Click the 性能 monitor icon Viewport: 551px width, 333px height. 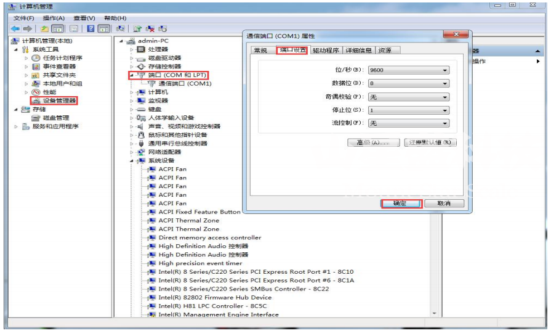click(36, 92)
